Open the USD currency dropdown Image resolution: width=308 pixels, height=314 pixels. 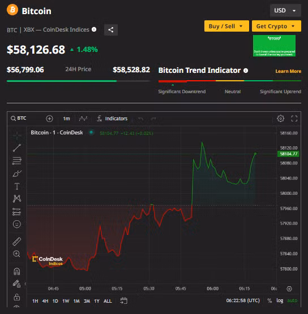click(285, 11)
